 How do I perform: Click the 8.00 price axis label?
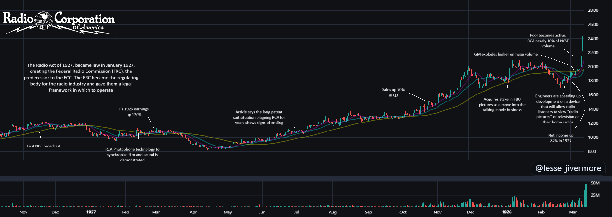point(592,151)
